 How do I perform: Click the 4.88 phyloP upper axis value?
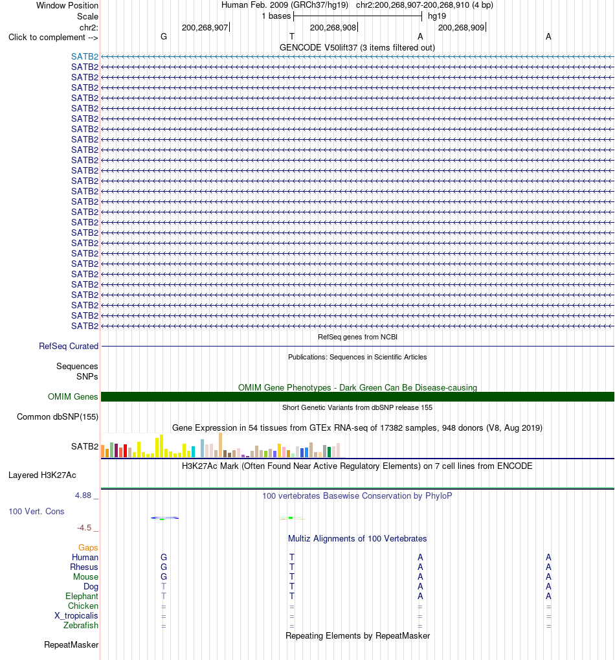tap(84, 495)
